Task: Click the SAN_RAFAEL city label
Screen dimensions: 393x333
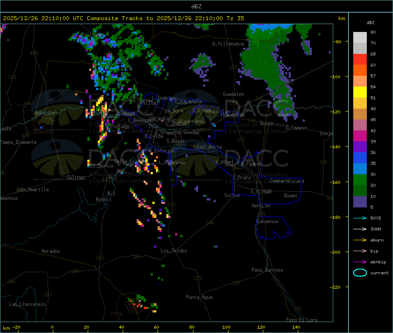Action: coord(160,119)
